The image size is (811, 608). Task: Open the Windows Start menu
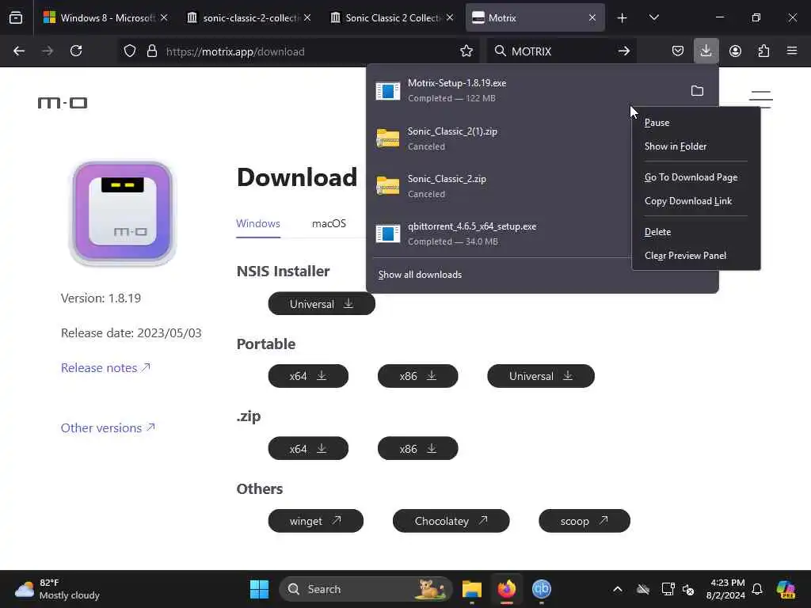tap(259, 589)
